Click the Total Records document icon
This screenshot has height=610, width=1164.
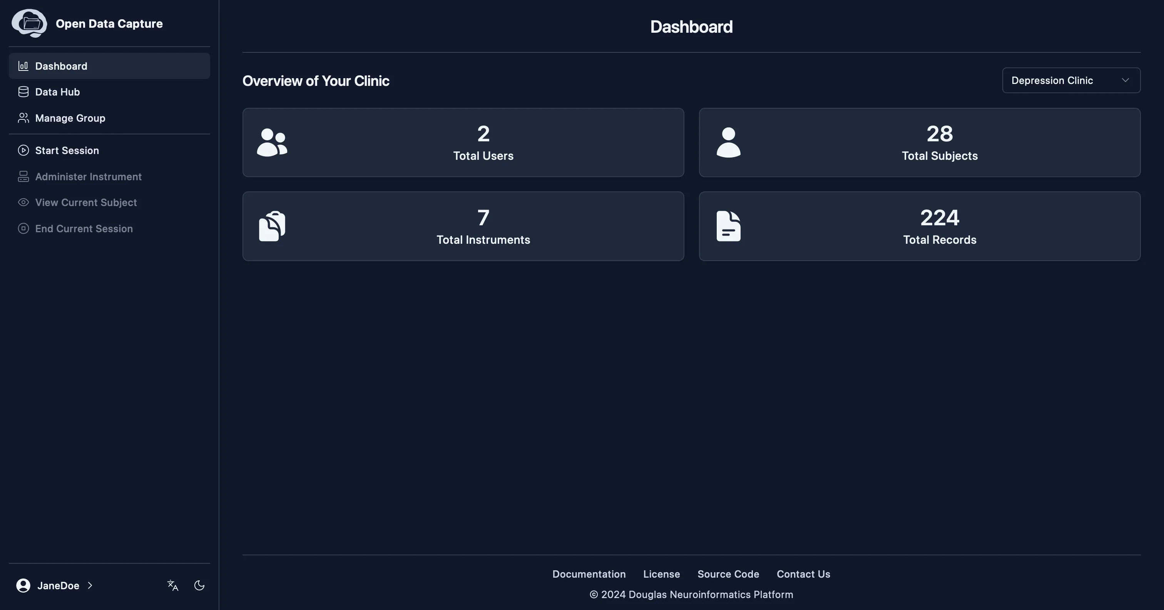(x=728, y=226)
